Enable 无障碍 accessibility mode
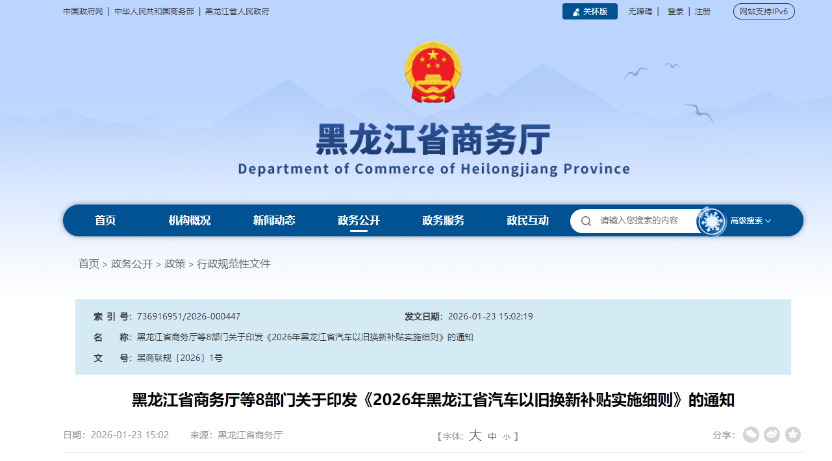Screen dimensions: 832x461 [640, 12]
